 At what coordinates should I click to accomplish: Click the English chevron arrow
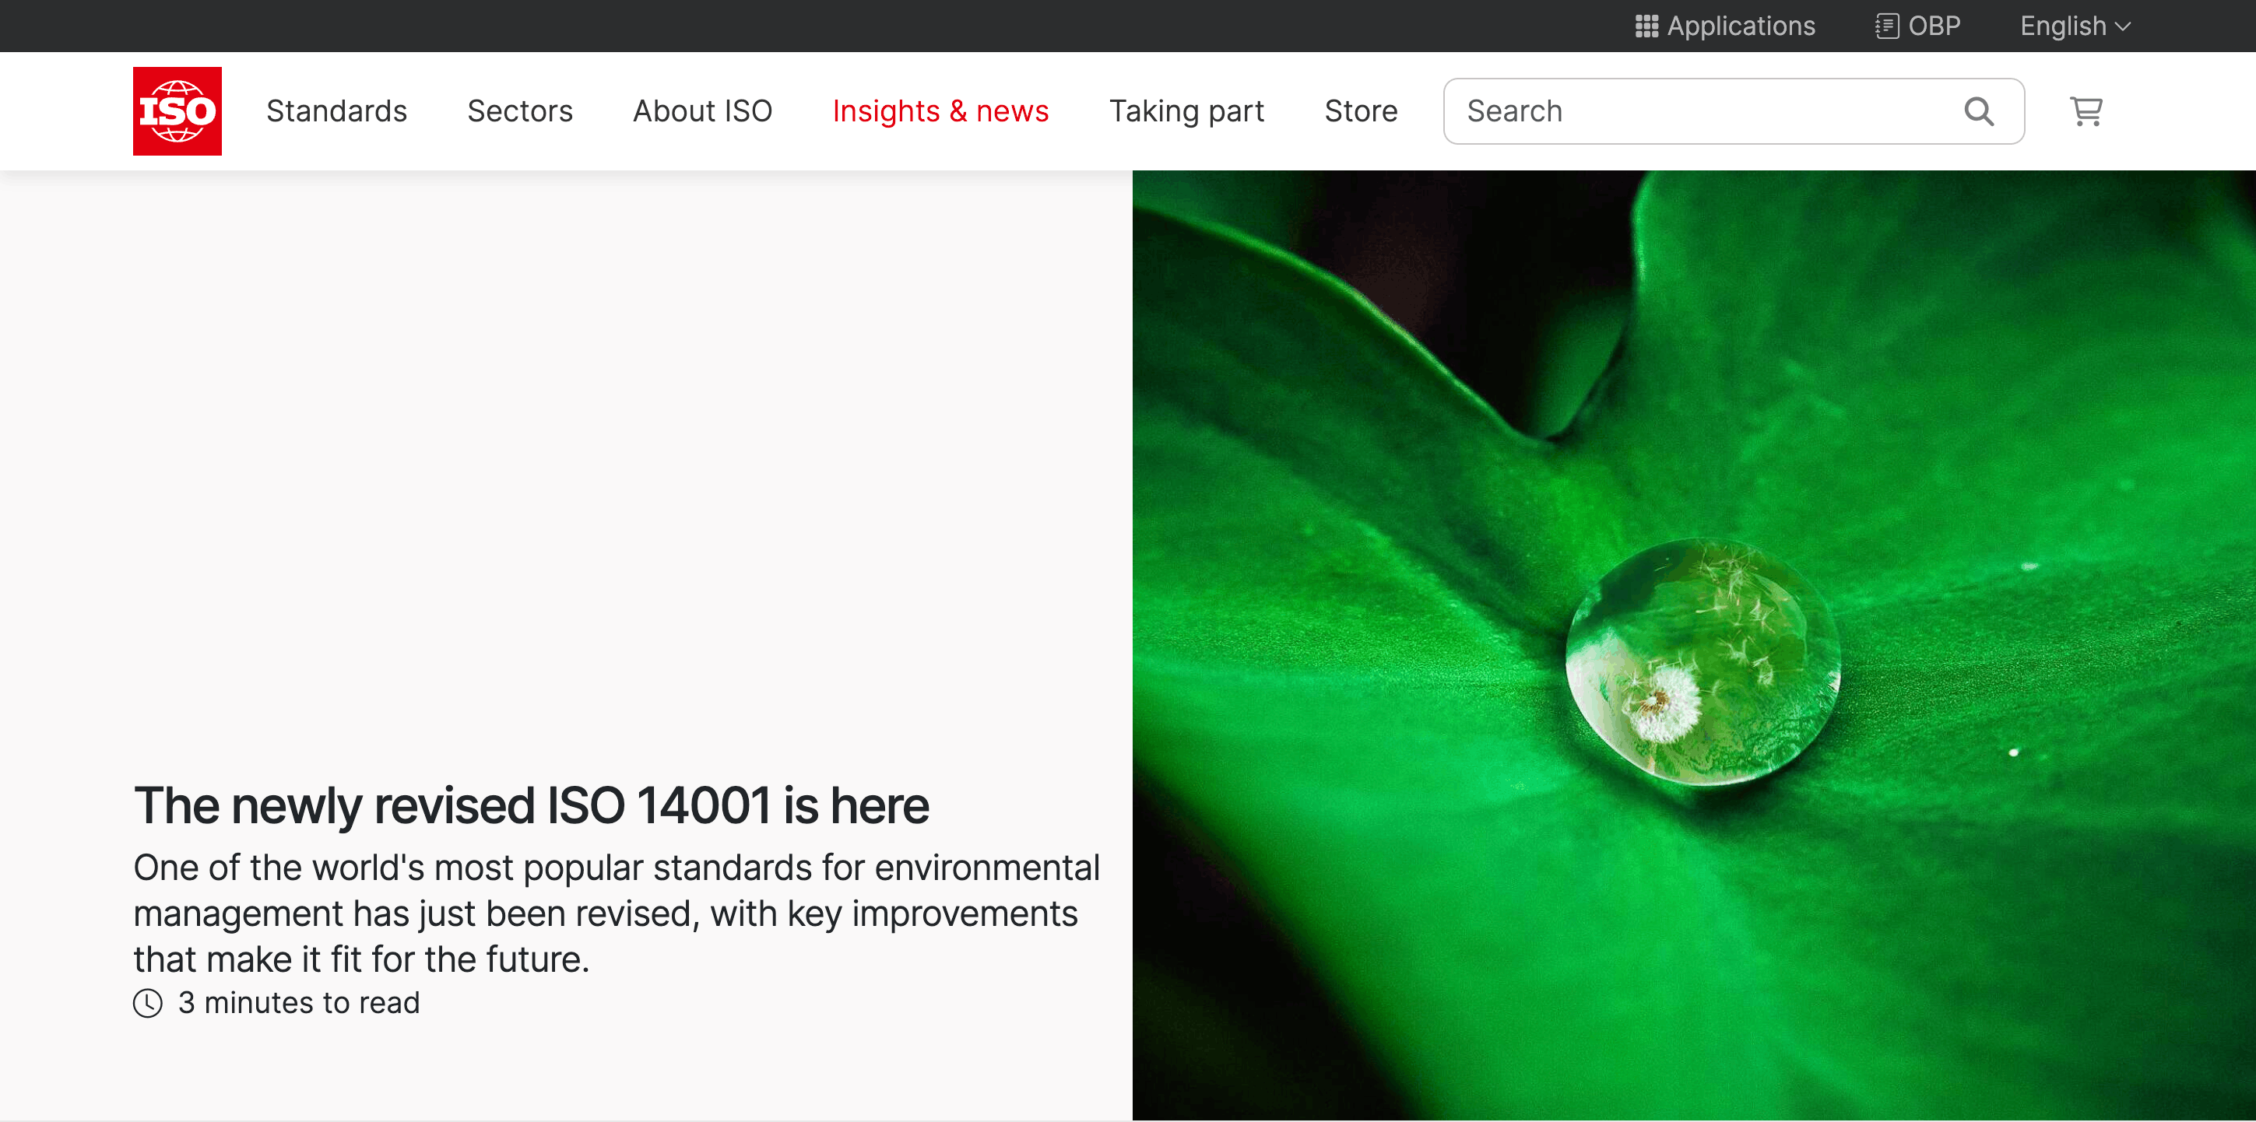[2124, 27]
